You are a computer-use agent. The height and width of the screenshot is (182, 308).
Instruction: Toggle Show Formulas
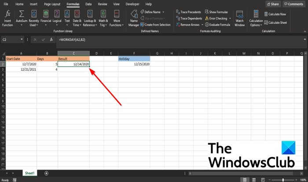tap(216, 12)
